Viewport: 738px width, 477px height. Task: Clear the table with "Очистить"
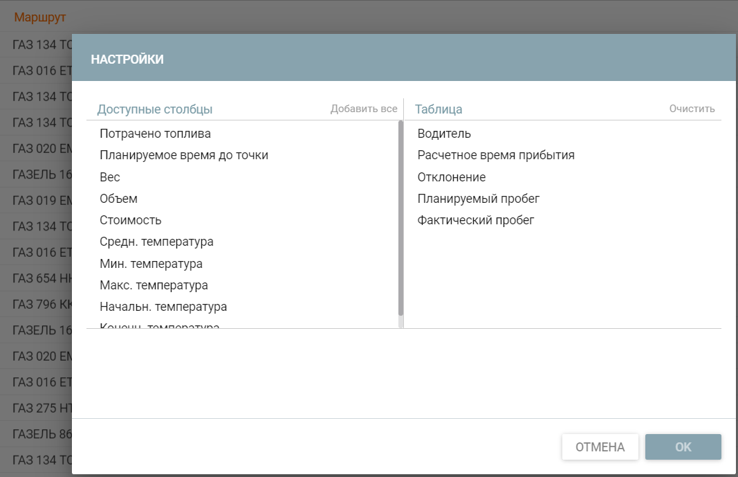click(x=692, y=109)
